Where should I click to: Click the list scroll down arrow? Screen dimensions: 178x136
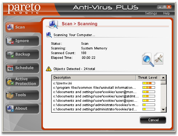click(x=163, y=110)
